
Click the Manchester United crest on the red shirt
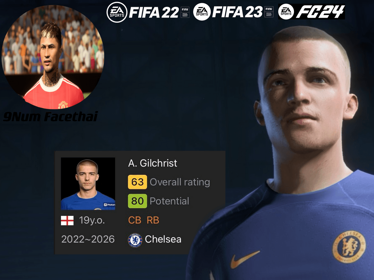point(63,104)
